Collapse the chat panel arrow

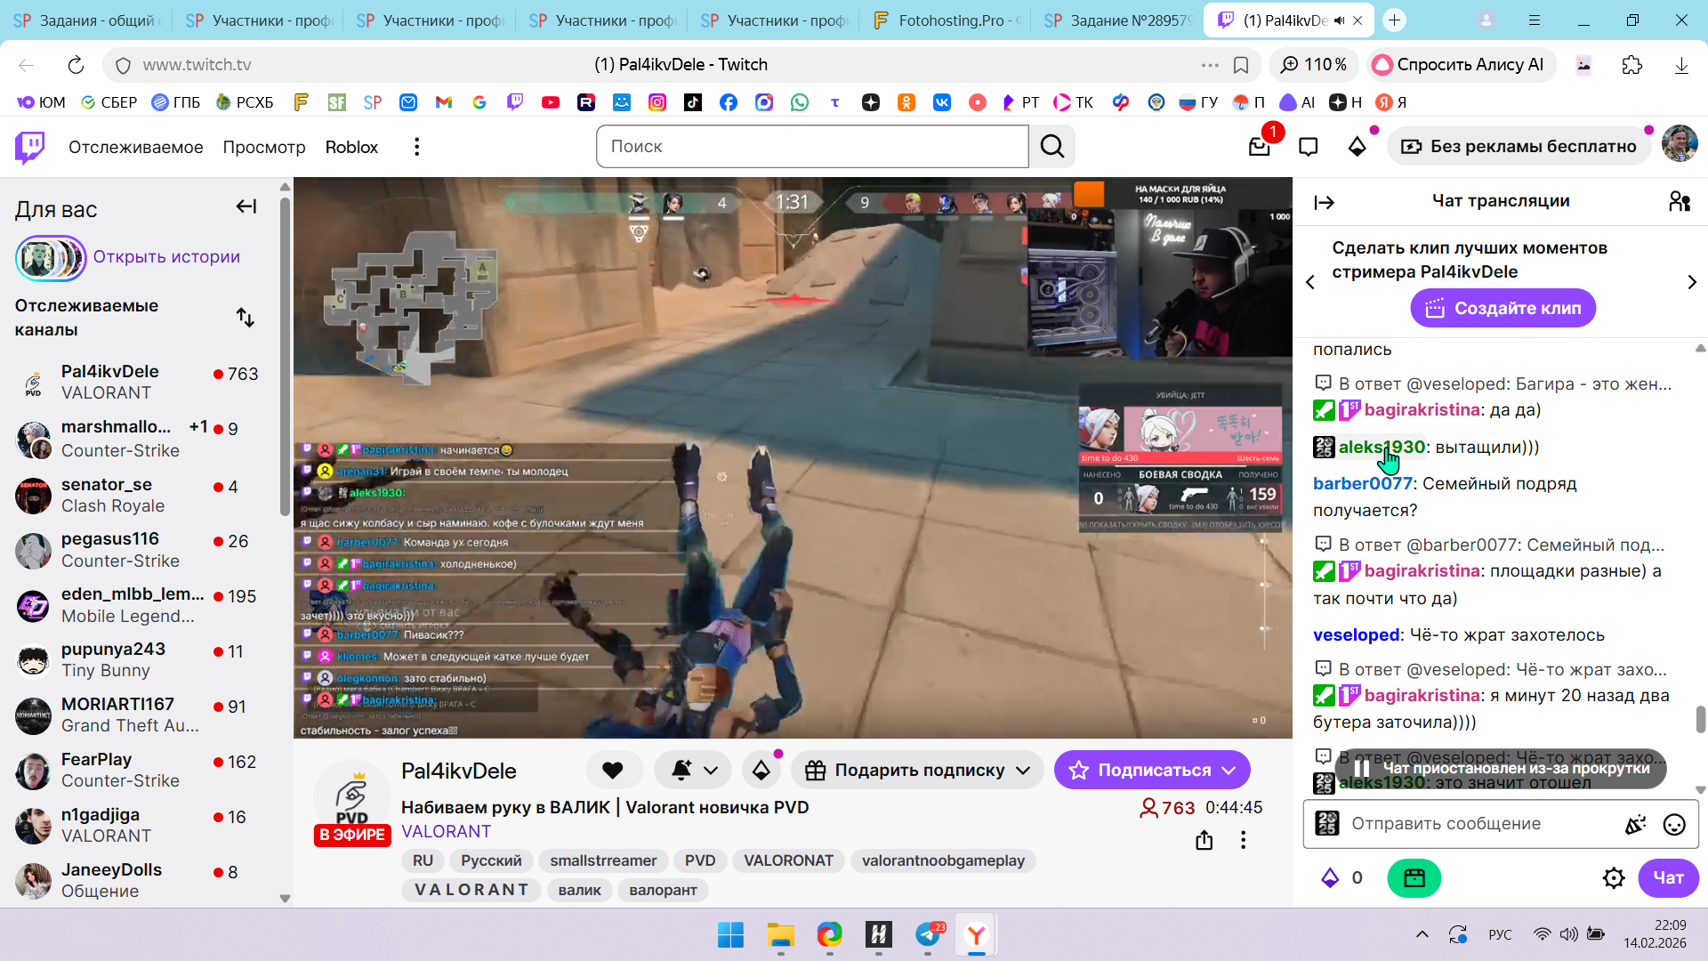[1324, 202]
